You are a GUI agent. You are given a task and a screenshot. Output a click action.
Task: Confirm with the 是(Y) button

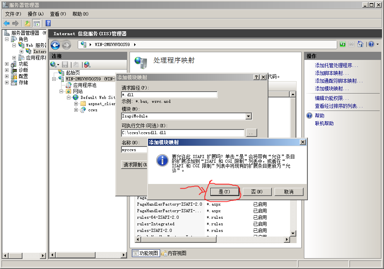[224, 192]
